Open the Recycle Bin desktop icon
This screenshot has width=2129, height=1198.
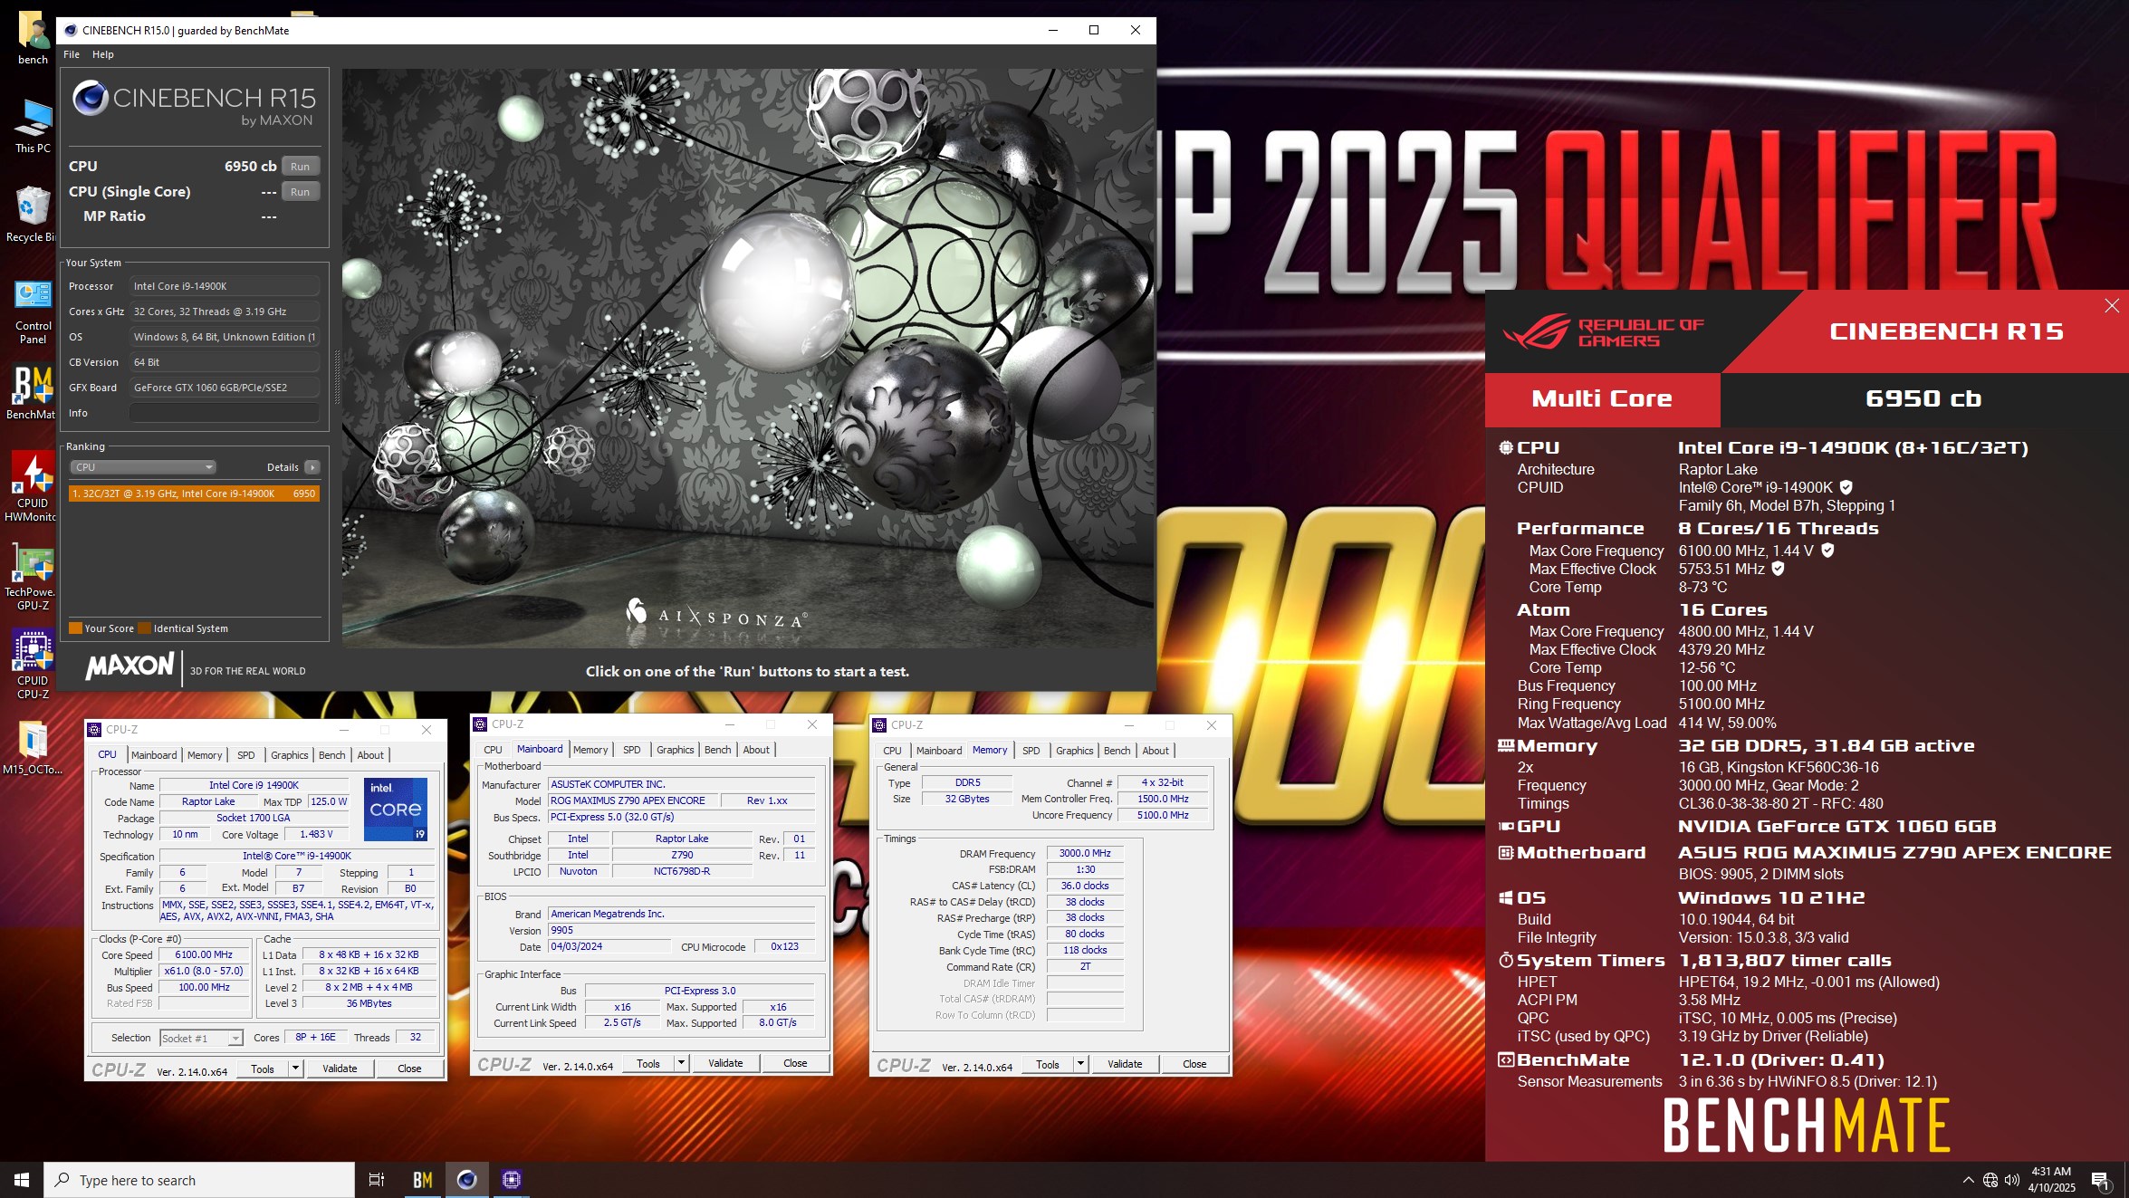[33, 214]
